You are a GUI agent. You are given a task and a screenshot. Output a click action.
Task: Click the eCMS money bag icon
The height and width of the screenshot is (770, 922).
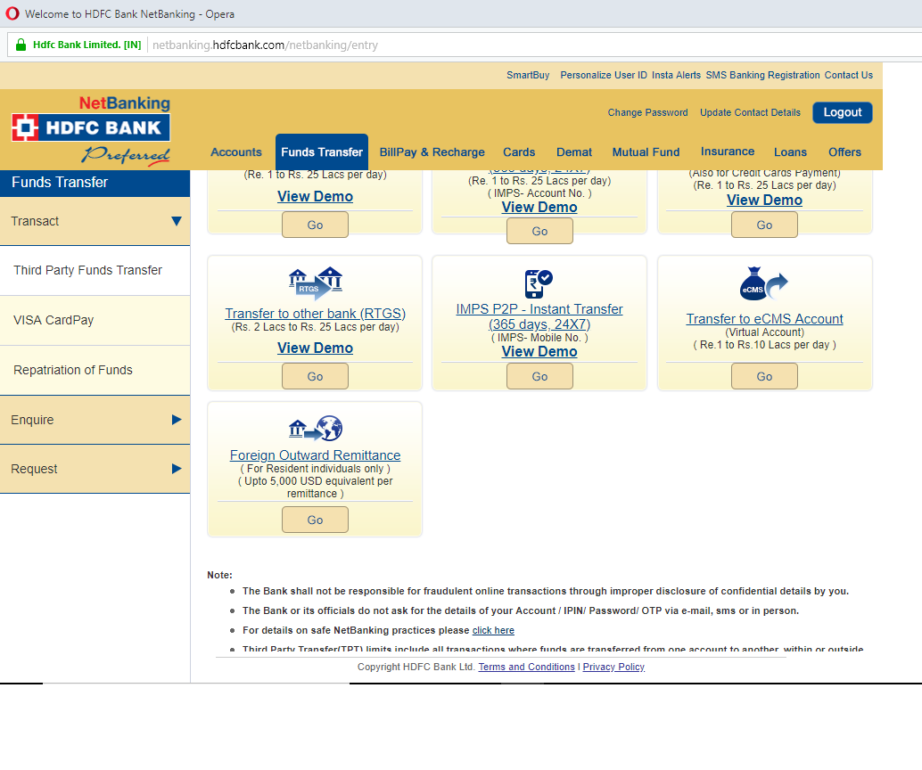click(764, 283)
